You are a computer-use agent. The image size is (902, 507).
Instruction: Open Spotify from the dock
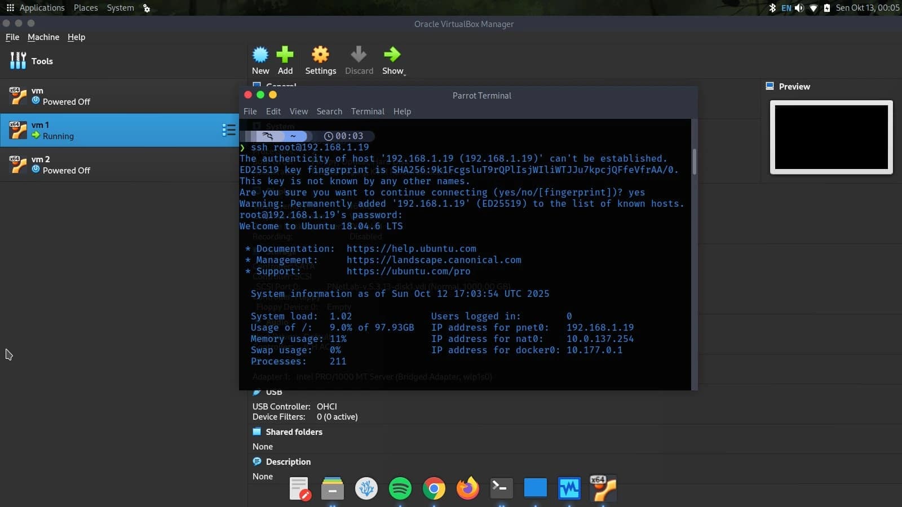(400, 488)
